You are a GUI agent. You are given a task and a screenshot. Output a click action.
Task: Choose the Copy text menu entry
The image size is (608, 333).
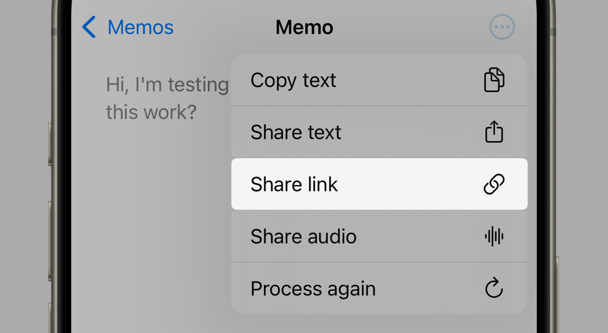click(293, 80)
